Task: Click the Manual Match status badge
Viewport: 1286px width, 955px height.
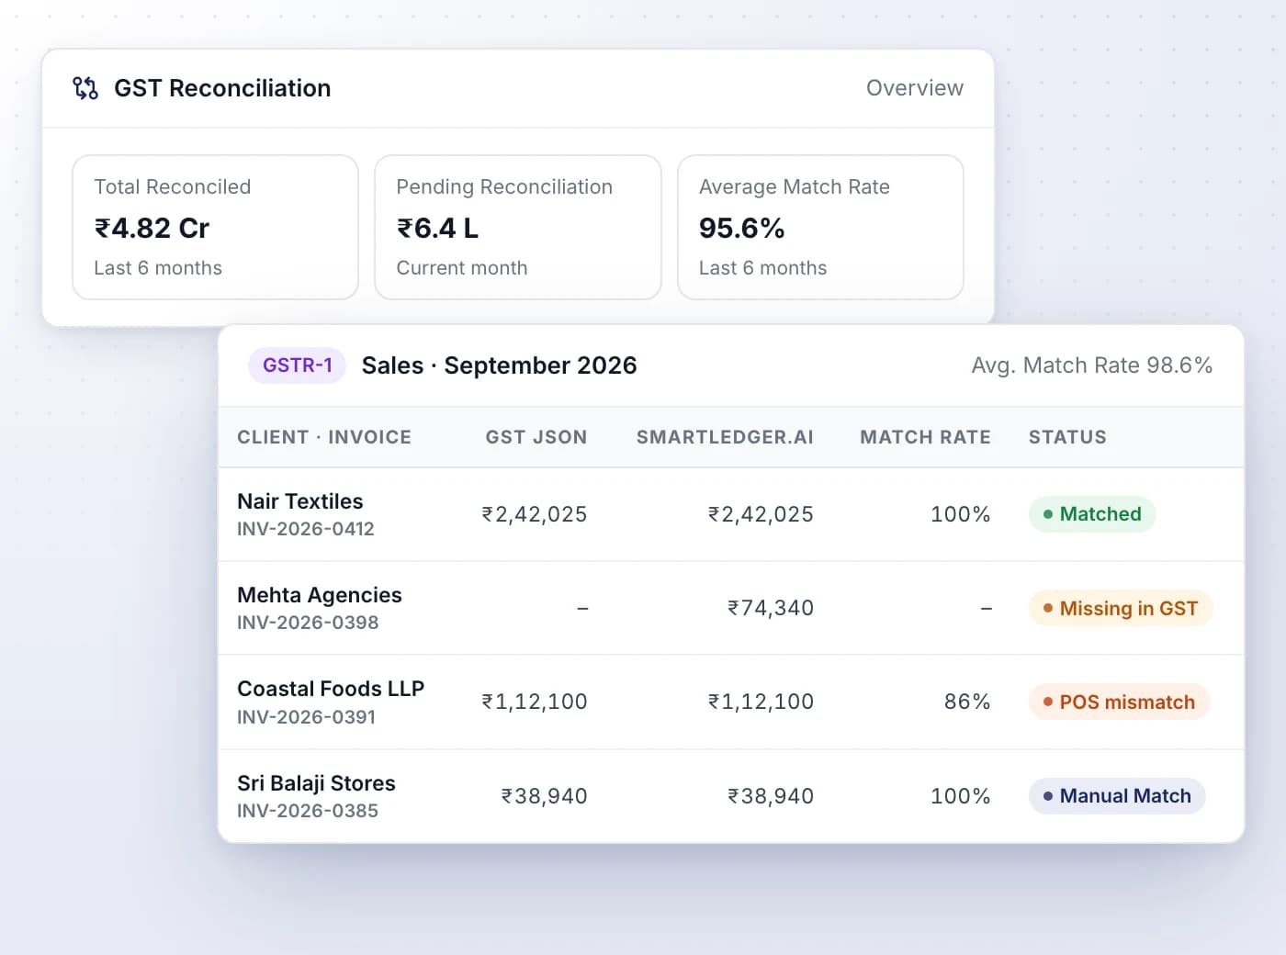Action: (1117, 796)
